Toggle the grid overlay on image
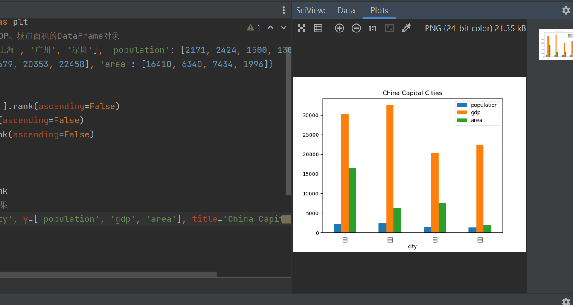The image size is (573, 305). (x=318, y=28)
